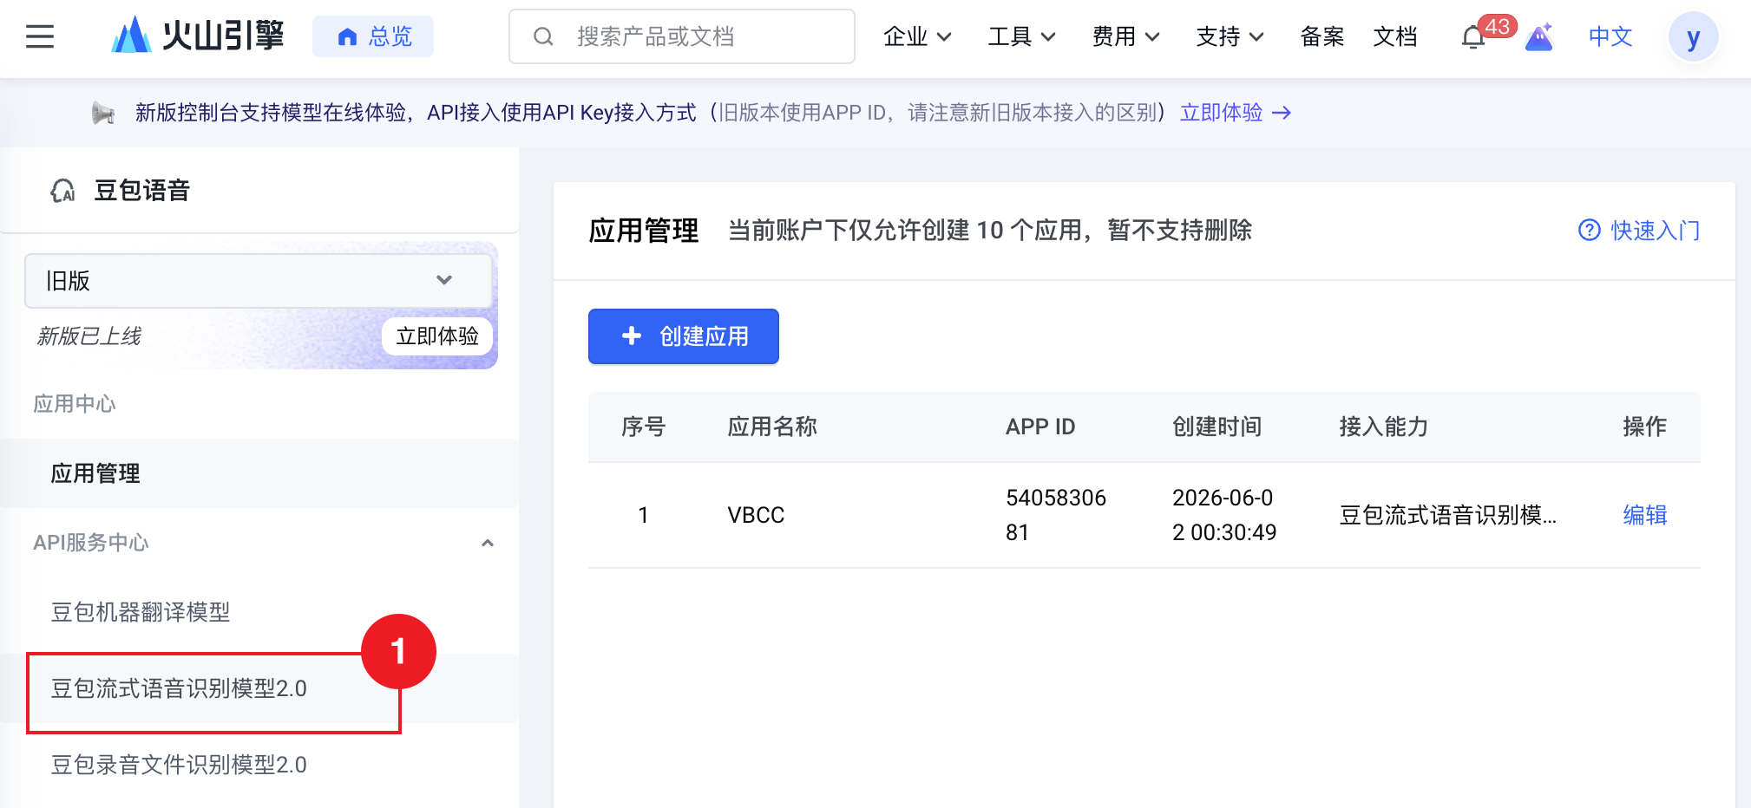The image size is (1751, 808).
Task: Click the help icon beside 快速入门
Action: pos(1589,230)
